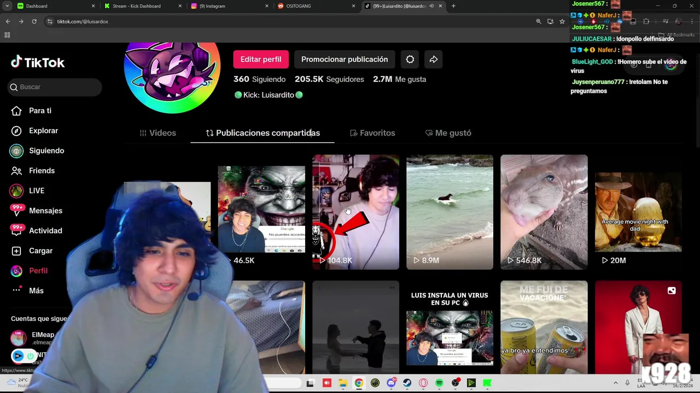Open the ME FUI DE VACACIONE video
The width and height of the screenshot is (700, 393).
click(544, 327)
